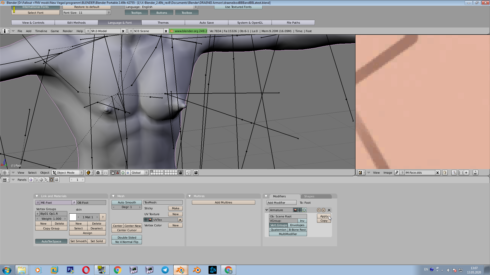The image size is (490, 275).
Task: Click the Add Modifier button
Action: [281, 203]
